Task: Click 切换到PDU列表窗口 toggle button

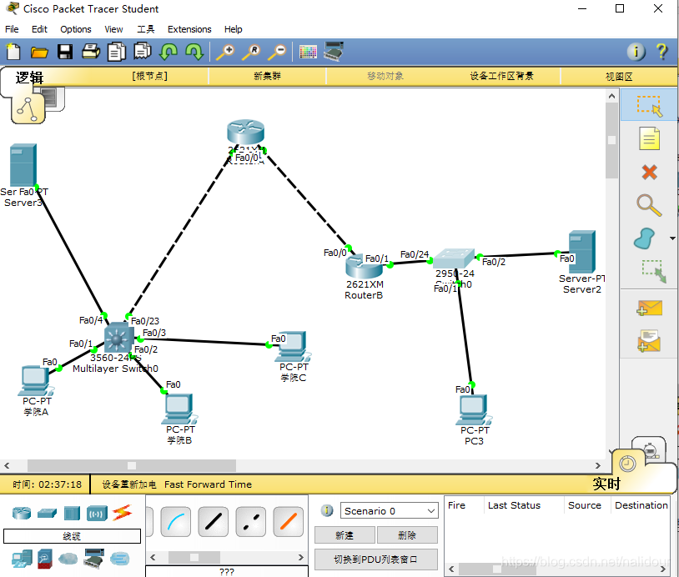Action: [x=376, y=559]
